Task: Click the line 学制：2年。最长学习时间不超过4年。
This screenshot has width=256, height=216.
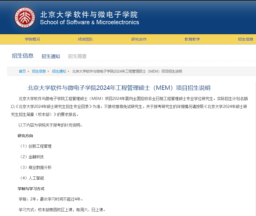Action: pos(51,199)
